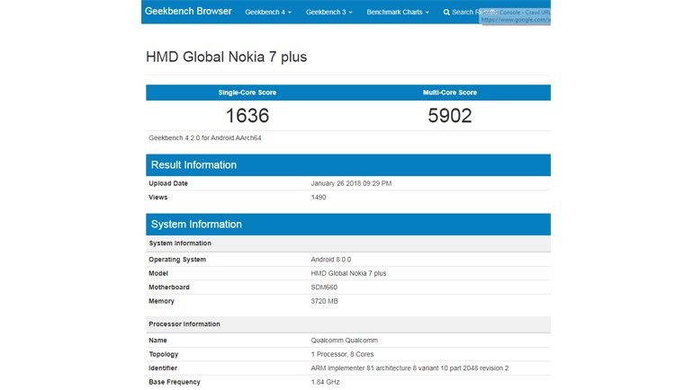Click the Motherboard label
Screen dimensions: 693x390
click(169, 288)
